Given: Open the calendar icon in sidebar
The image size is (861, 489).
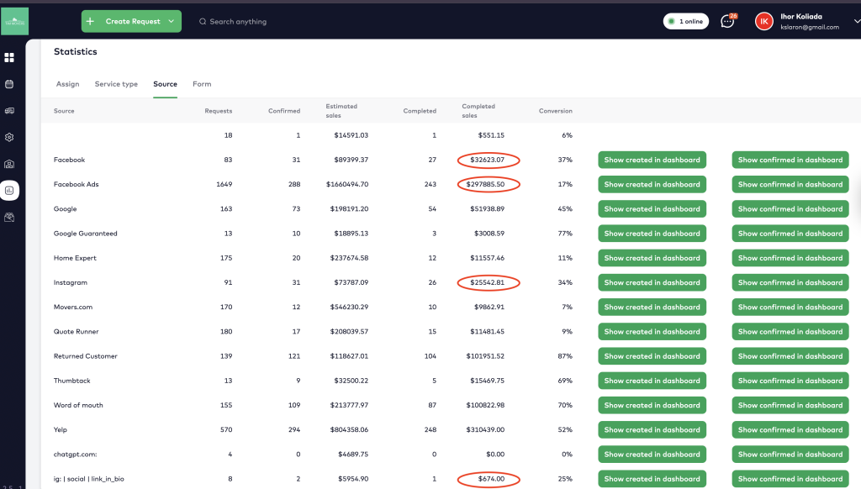Looking at the screenshot, I should coord(9,84).
